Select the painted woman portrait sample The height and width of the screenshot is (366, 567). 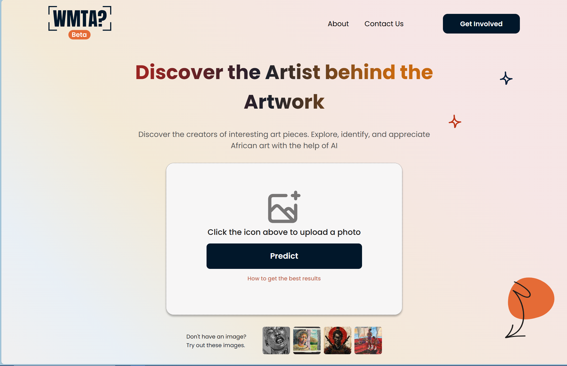[x=307, y=340]
